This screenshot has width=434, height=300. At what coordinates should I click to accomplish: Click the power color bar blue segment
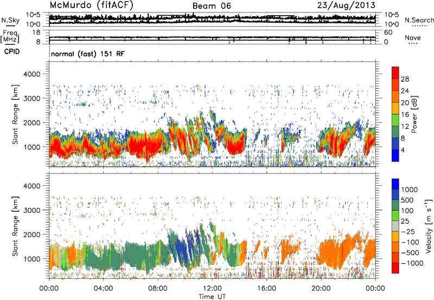[395, 155]
